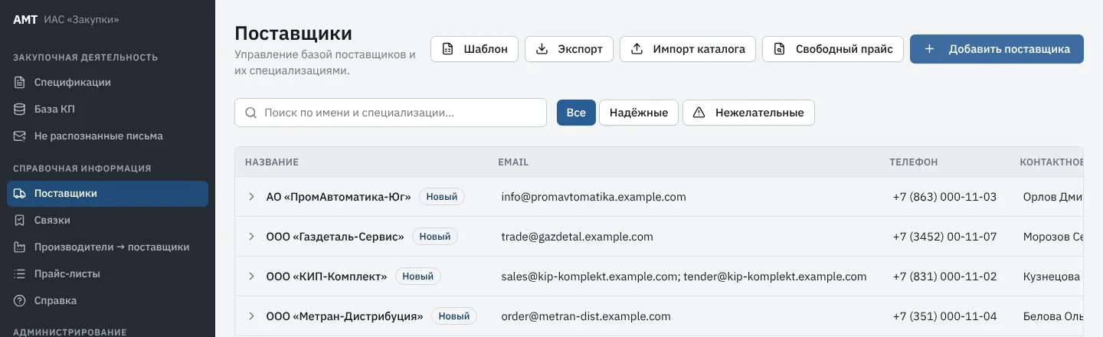Click the folder icon for Производители → поставщики
The width and height of the screenshot is (1103, 337).
click(x=20, y=247)
